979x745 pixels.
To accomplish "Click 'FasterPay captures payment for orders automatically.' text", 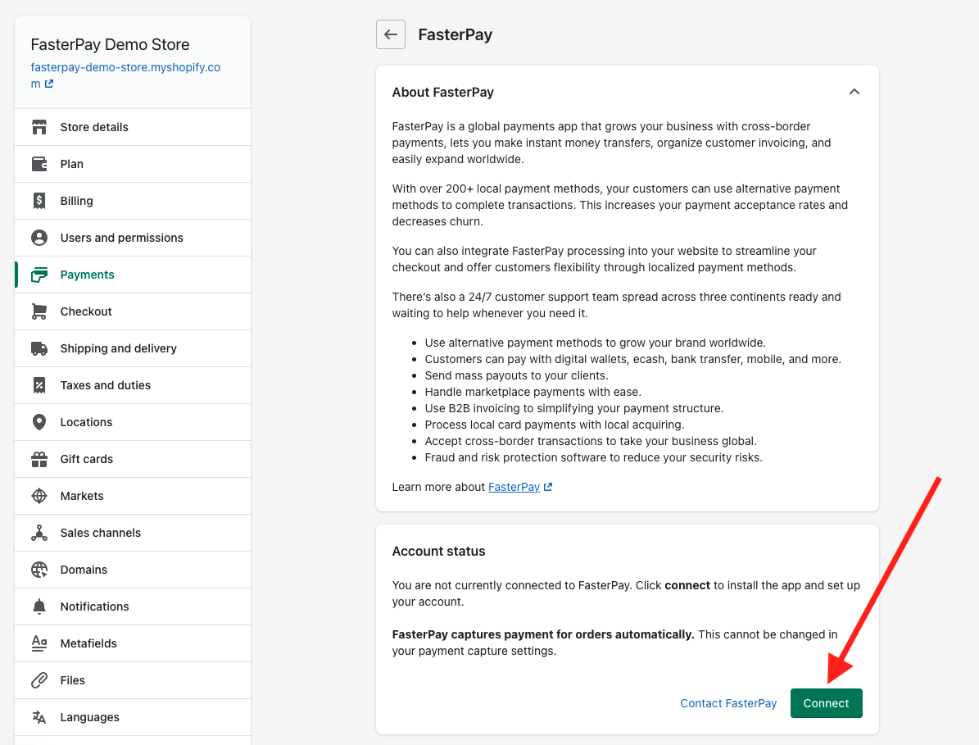I will coord(543,634).
